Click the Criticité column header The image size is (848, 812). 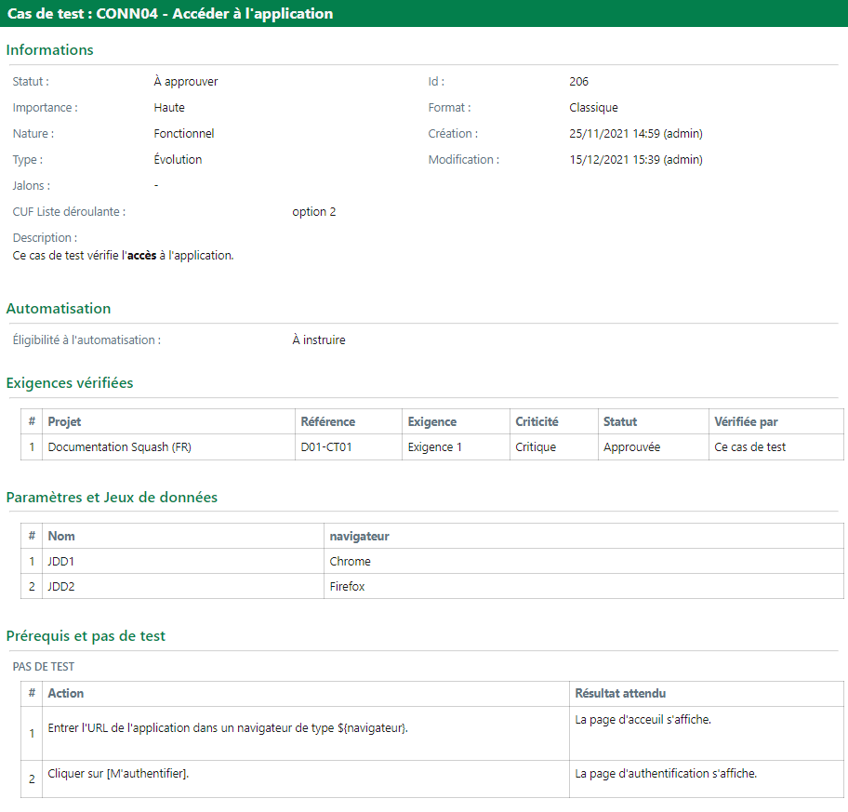coord(537,422)
